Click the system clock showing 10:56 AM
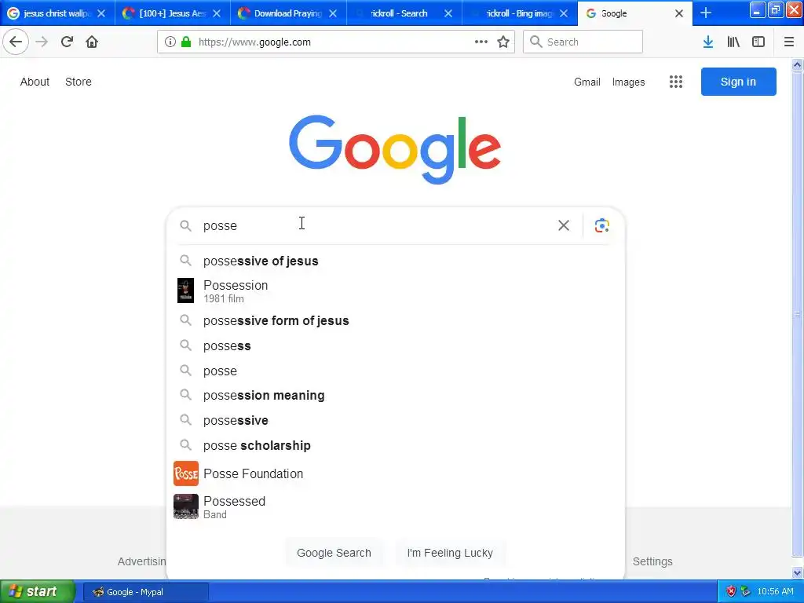804x603 pixels. click(775, 592)
